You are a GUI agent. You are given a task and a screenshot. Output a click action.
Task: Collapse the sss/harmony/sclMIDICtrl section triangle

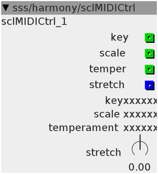pos(6,8)
